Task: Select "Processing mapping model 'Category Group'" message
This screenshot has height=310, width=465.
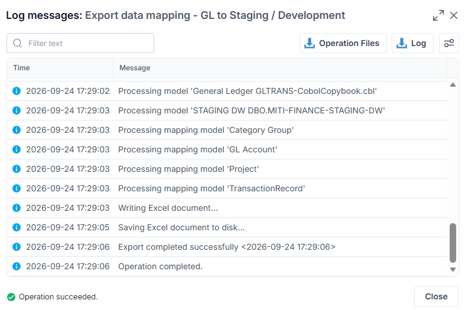Action: tap(206, 130)
